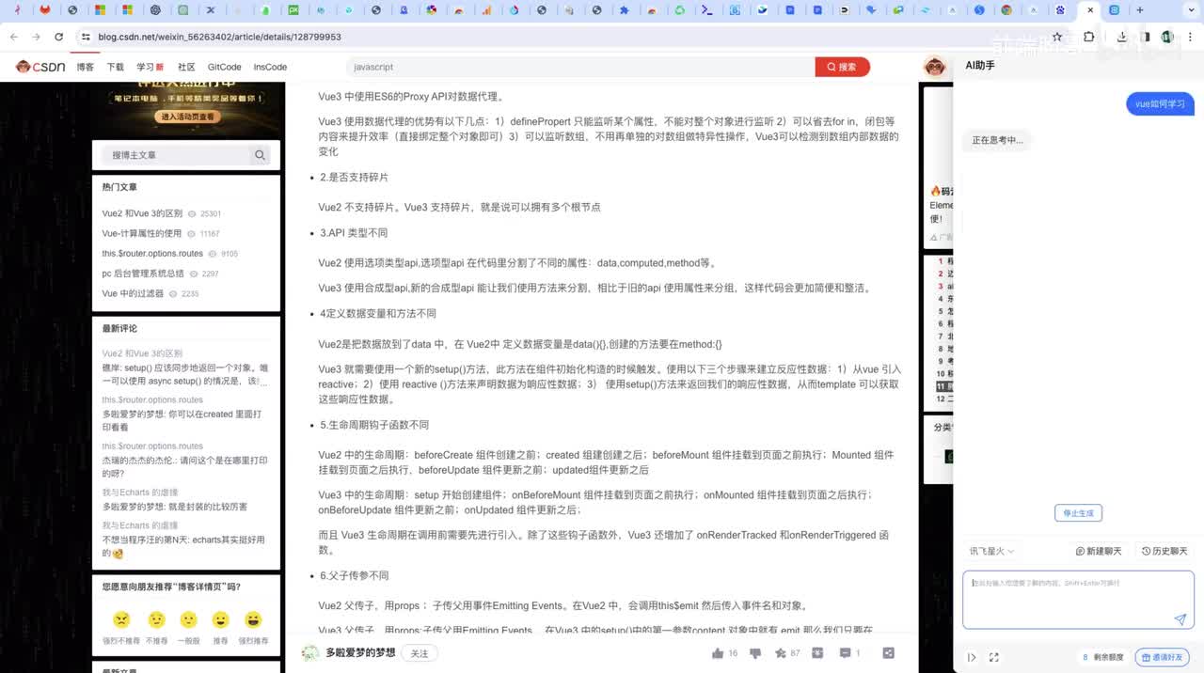Open the comments icon in the bottom bar

point(845,653)
